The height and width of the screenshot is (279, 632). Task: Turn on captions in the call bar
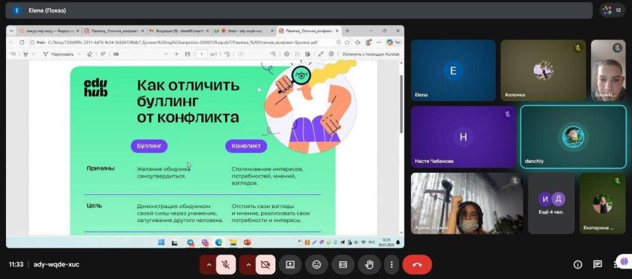pyautogui.click(x=342, y=265)
